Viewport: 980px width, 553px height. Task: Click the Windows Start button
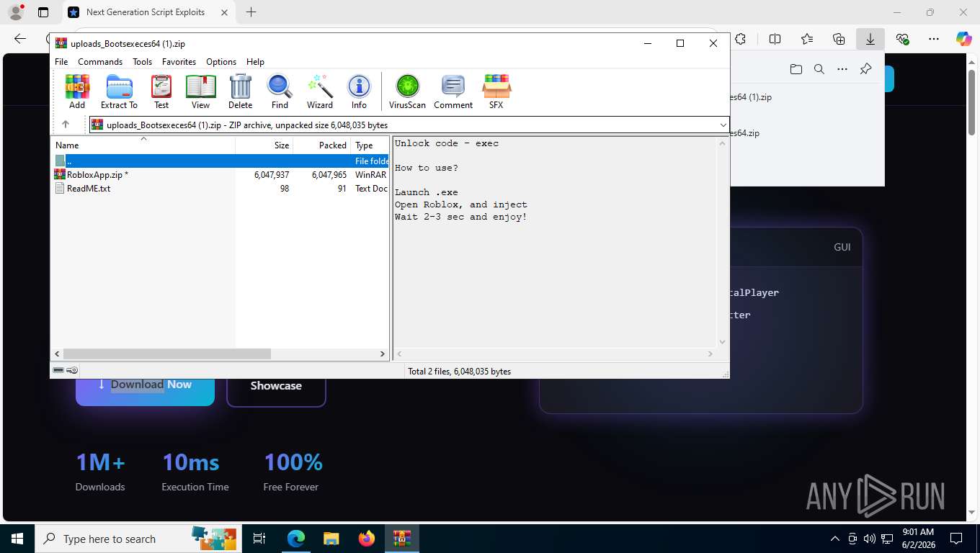pyautogui.click(x=17, y=539)
